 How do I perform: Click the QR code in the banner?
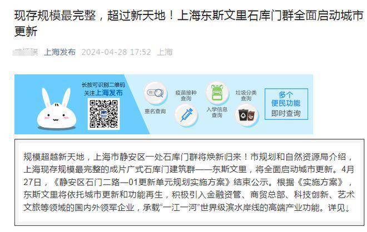point(103,114)
